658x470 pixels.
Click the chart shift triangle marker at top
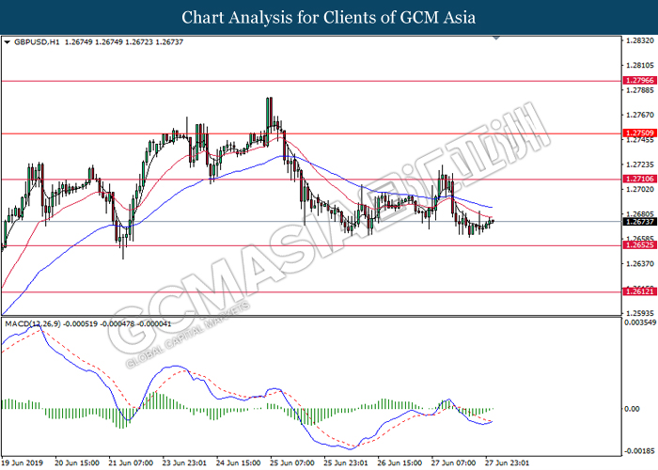[496, 38]
